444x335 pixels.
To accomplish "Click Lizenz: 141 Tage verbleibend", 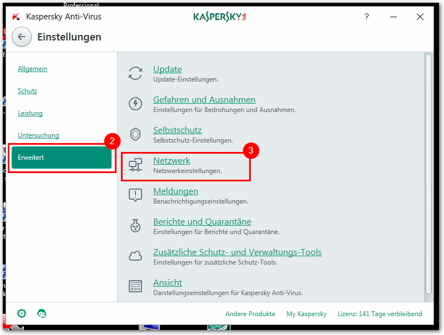I will tap(380, 314).
